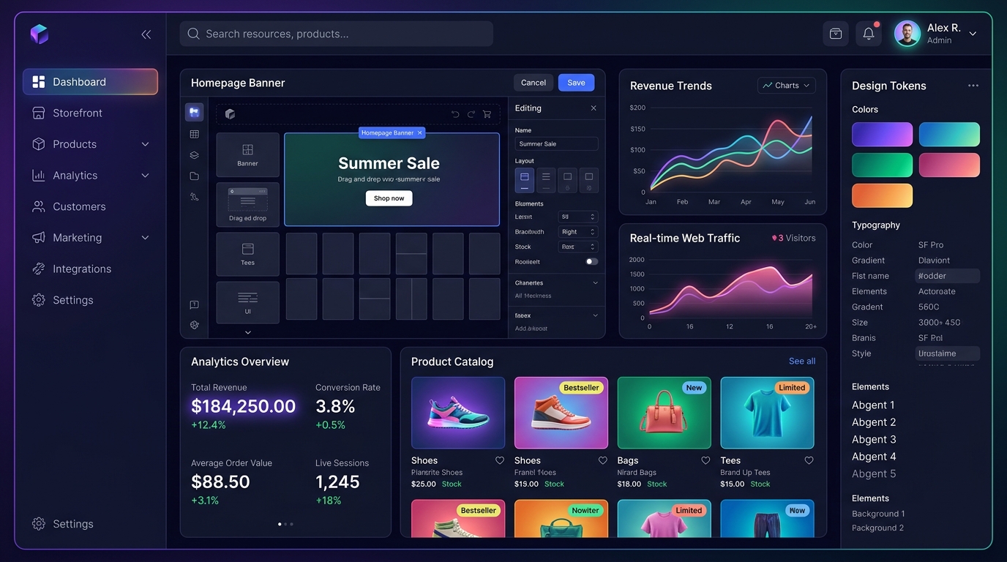Open the folder icon in editor rail
Image resolution: width=1007 pixels, height=562 pixels.
[x=194, y=176]
